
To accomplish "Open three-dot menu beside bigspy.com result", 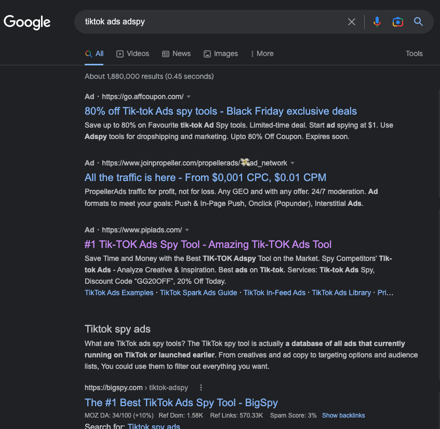I will [201, 388].
